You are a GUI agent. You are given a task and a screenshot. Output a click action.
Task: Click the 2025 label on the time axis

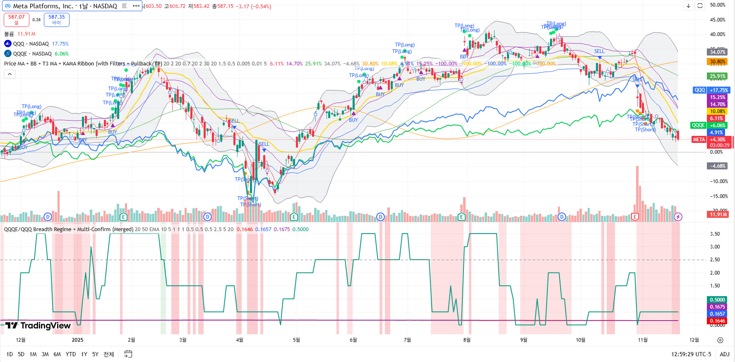[77, 340]
